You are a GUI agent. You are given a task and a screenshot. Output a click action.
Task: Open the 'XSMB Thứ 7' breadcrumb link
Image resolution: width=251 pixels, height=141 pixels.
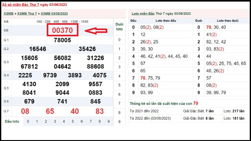pyautogui.click(x=27, y=13)
